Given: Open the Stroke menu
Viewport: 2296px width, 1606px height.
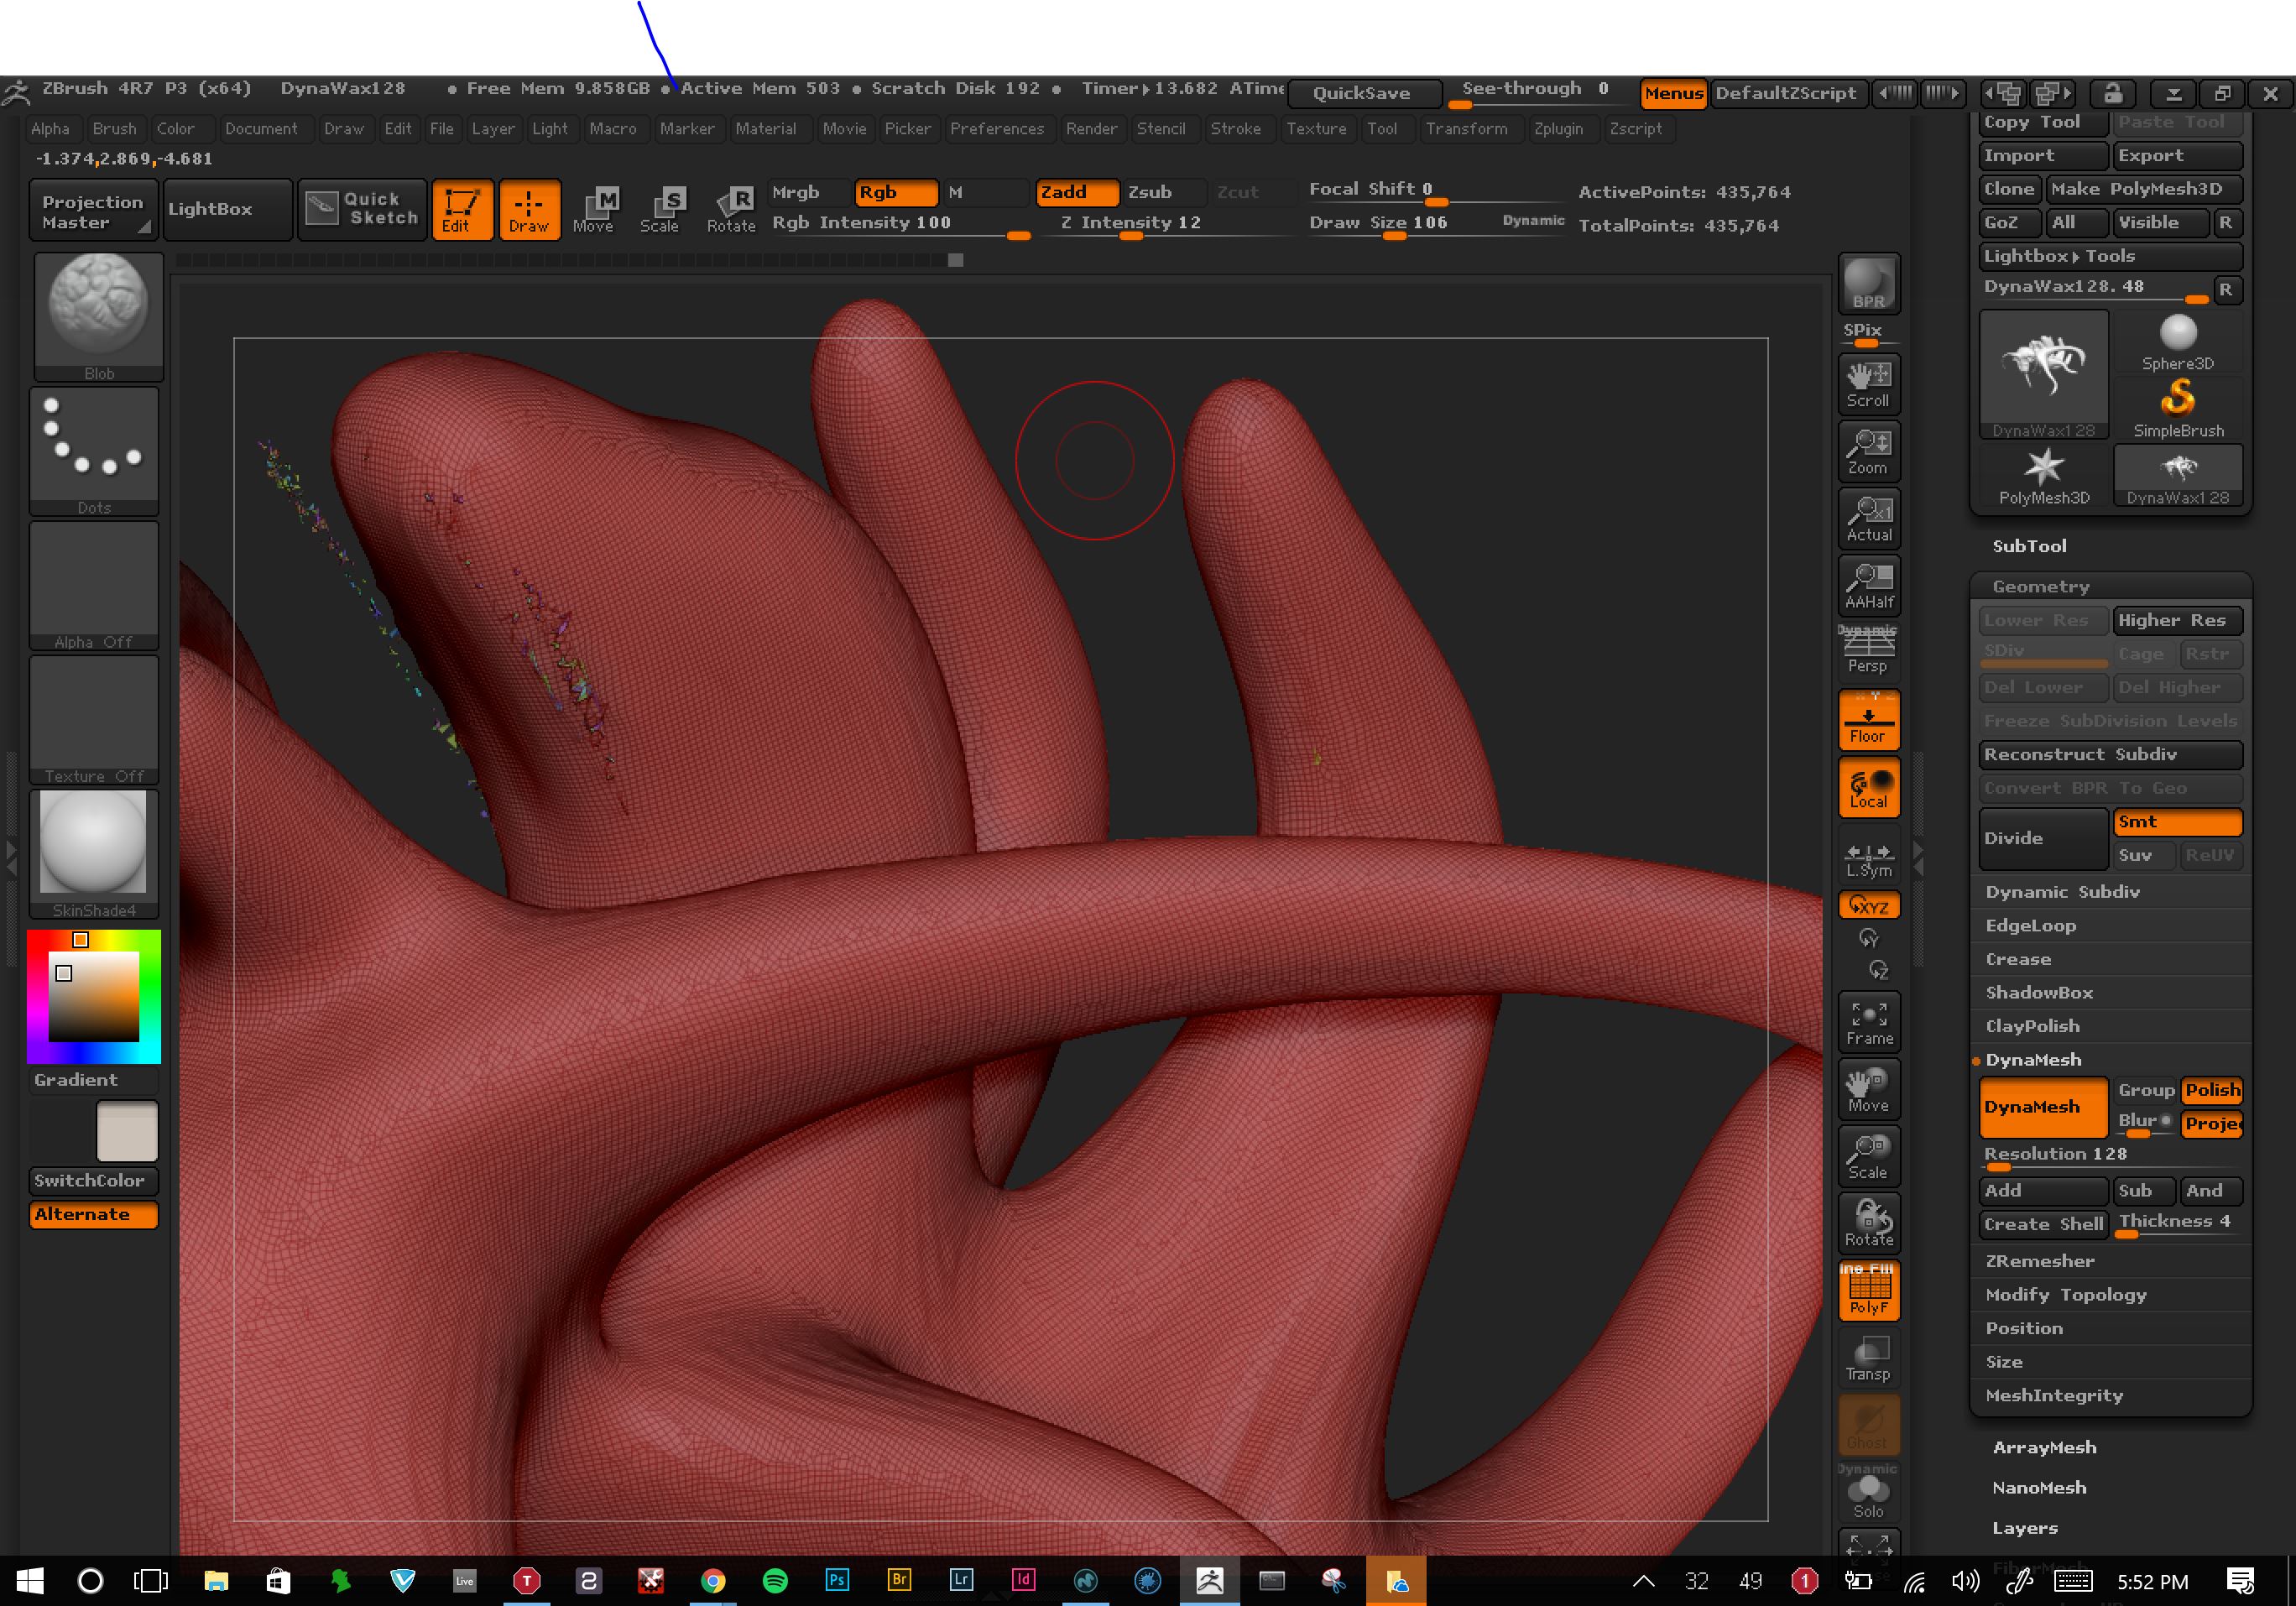Looking at the screenshot, I should 1235,129.
